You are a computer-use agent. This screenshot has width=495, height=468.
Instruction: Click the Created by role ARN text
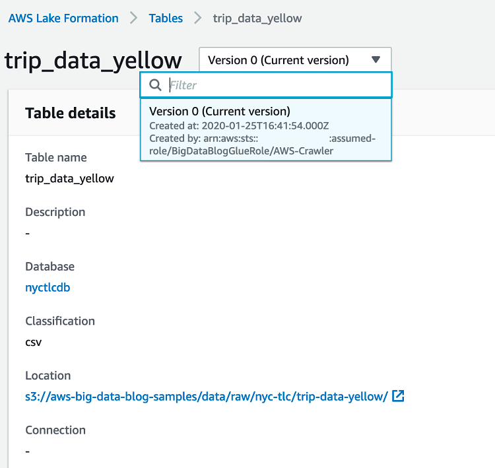click(x=262, y=145)
